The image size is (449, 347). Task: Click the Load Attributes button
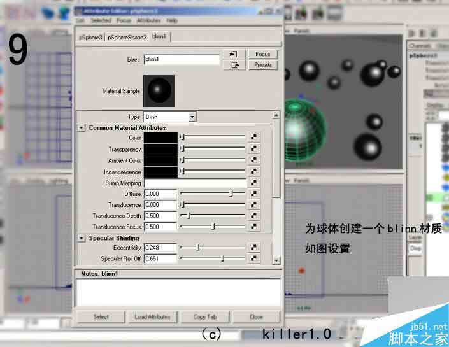point(153,316)
